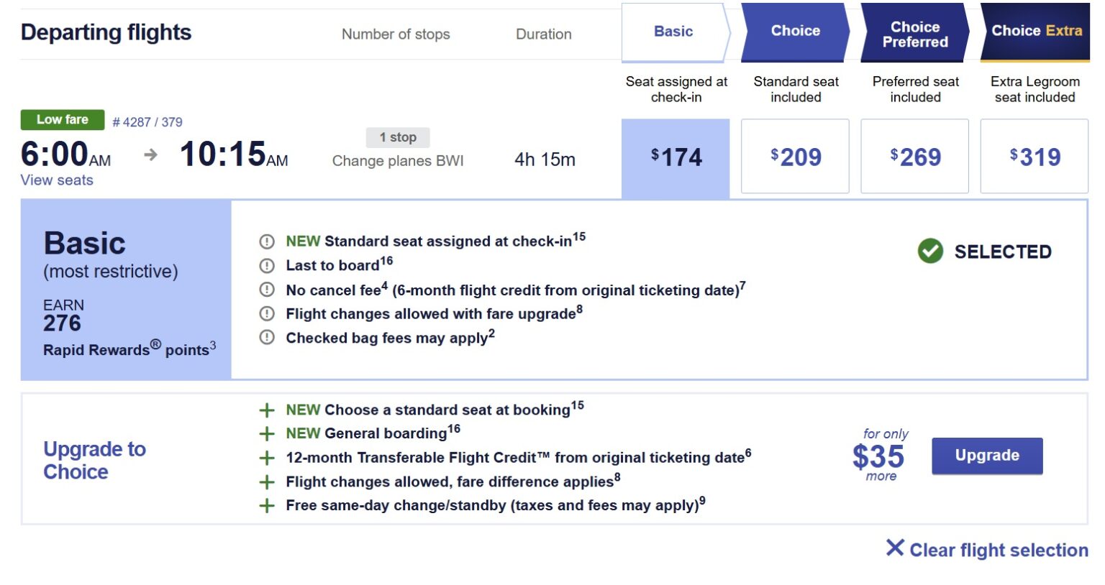The width and height of the screenshot is (1105, 585).
Task: Open the info icon beside Checked bag fees may apply
Action: (x=267, y=338)
